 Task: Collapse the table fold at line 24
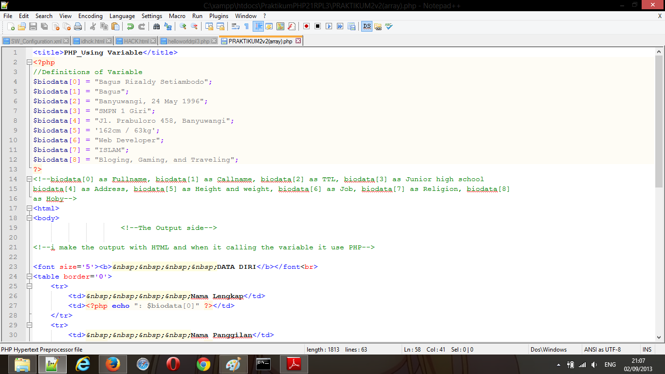click(x=29, y=276)
